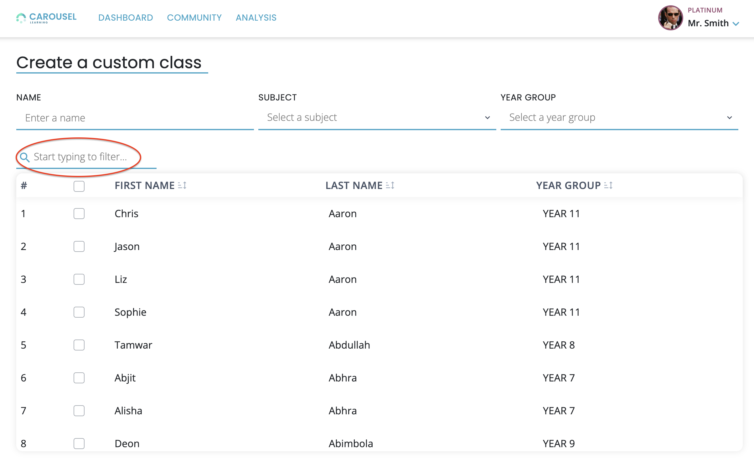Click Mr. Smith's profile avatar
This screenshot has width=754, height=460.
coord(670,18)
